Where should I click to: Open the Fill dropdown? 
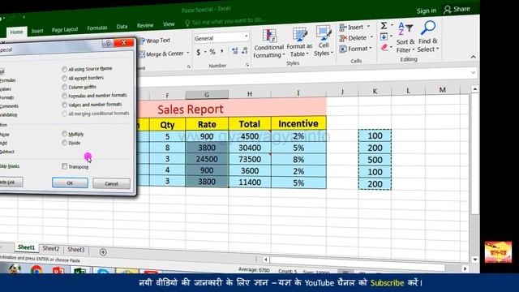386,36
